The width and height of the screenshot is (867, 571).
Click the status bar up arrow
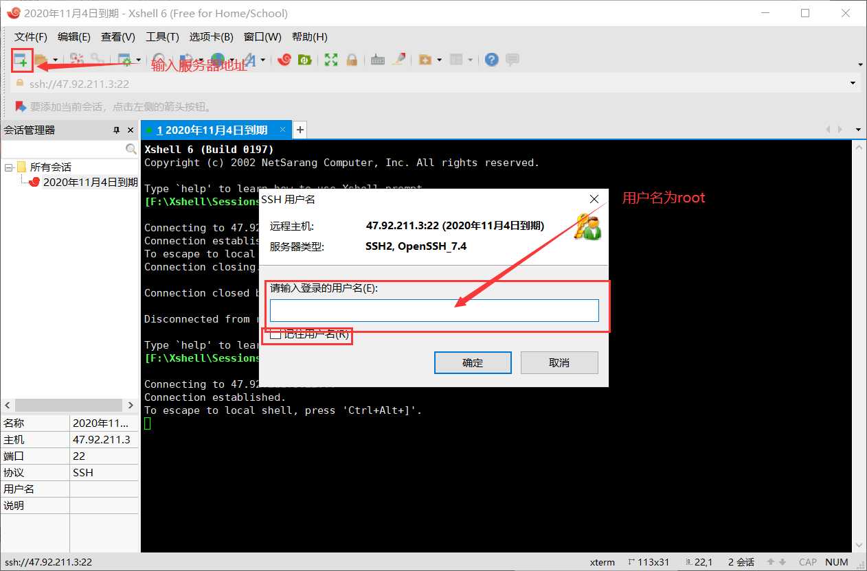[771, 562]
